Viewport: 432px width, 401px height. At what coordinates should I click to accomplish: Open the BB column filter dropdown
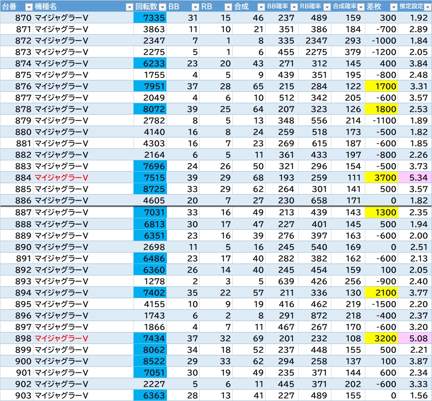pos(195,7)
